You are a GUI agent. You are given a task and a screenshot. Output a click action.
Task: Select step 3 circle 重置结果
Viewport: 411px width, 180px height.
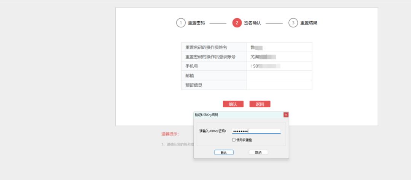click(x=293, y=23)
